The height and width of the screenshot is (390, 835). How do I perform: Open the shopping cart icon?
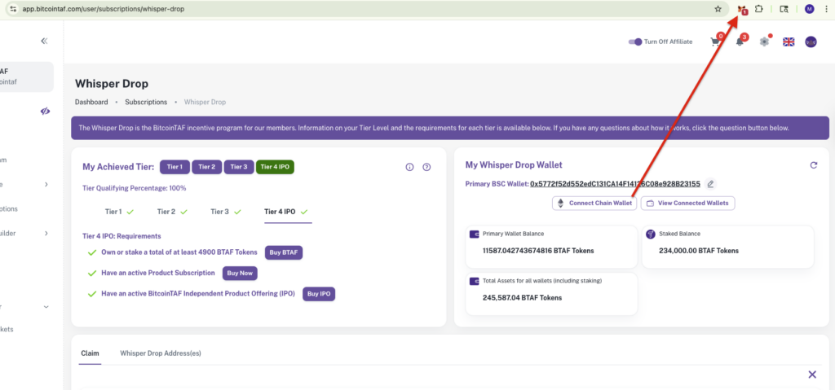coord(716,42)
